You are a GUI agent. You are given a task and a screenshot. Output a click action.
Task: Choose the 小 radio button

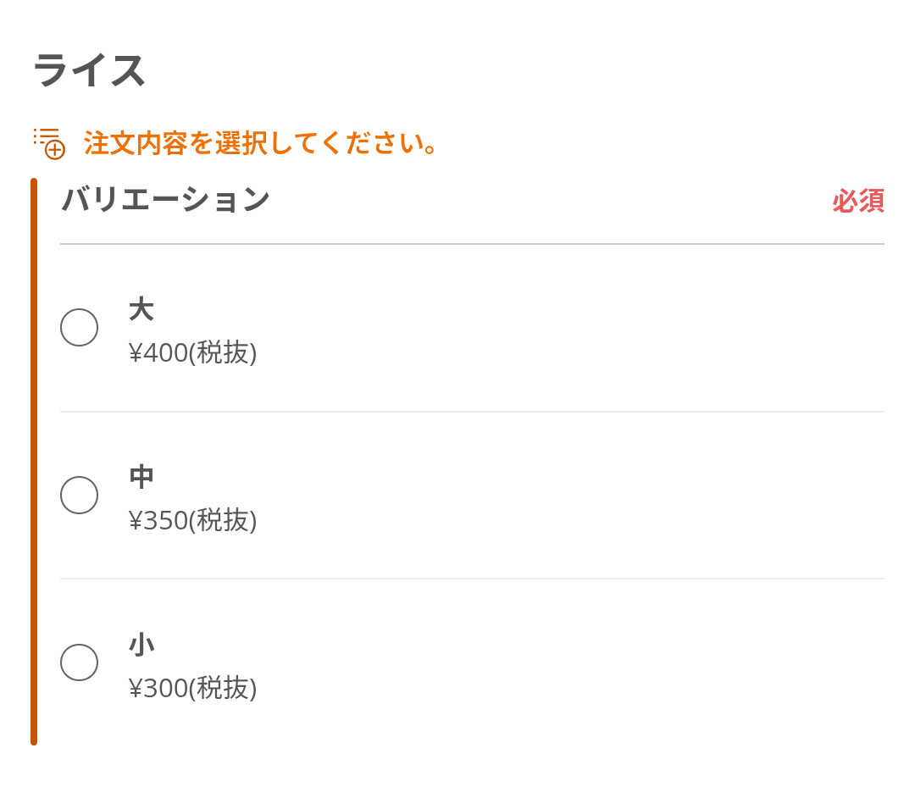79,662
